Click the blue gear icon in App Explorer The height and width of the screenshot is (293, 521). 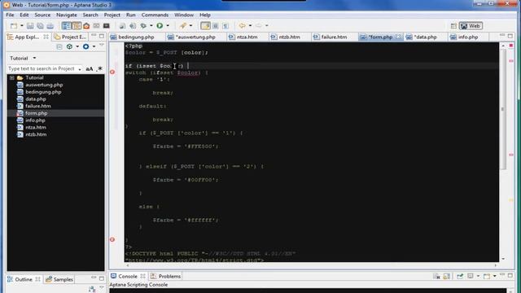(85, 47)
